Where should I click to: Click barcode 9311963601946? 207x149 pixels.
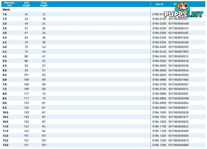pos(178,38)
